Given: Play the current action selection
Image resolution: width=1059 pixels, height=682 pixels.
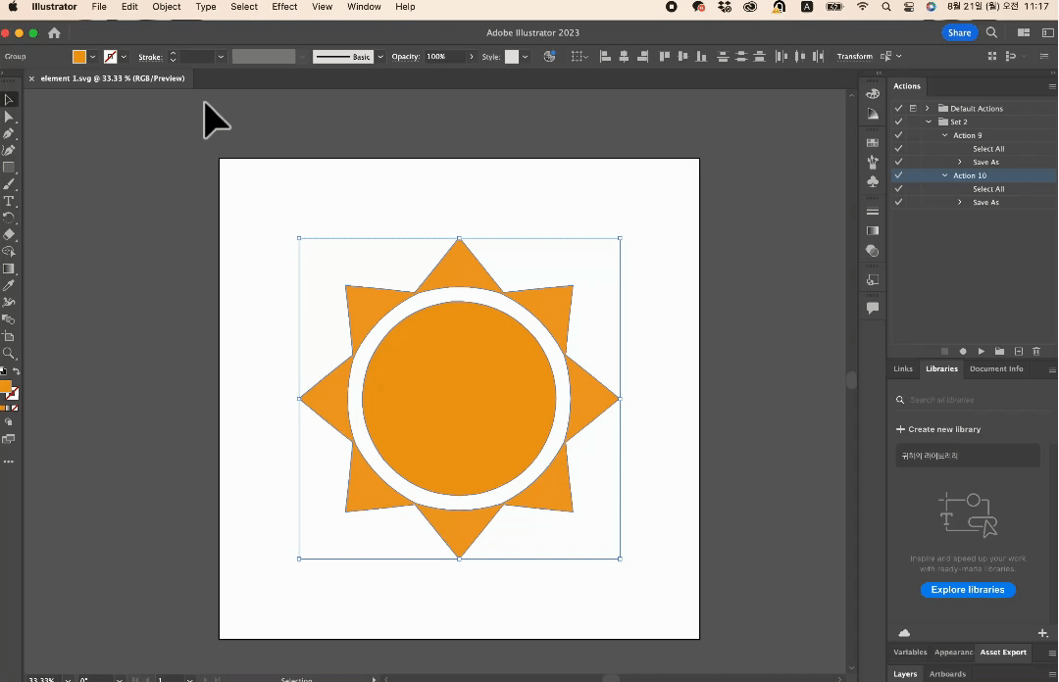Looking at the screenshot, I should (982, 351).
